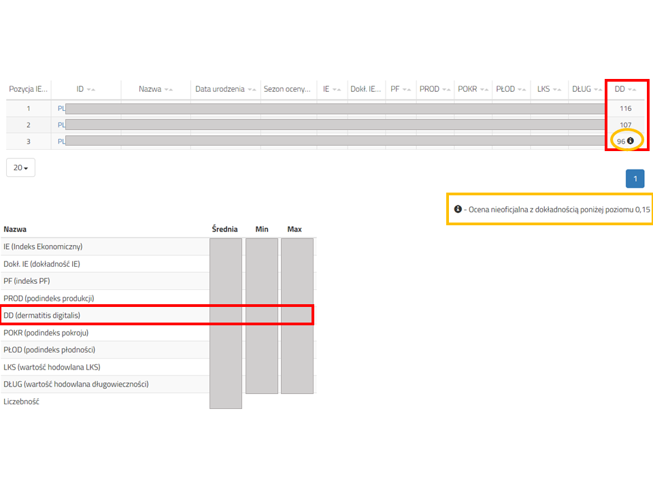
Task: Select DD value 107 in row 2
Action: tap(626, 125)
